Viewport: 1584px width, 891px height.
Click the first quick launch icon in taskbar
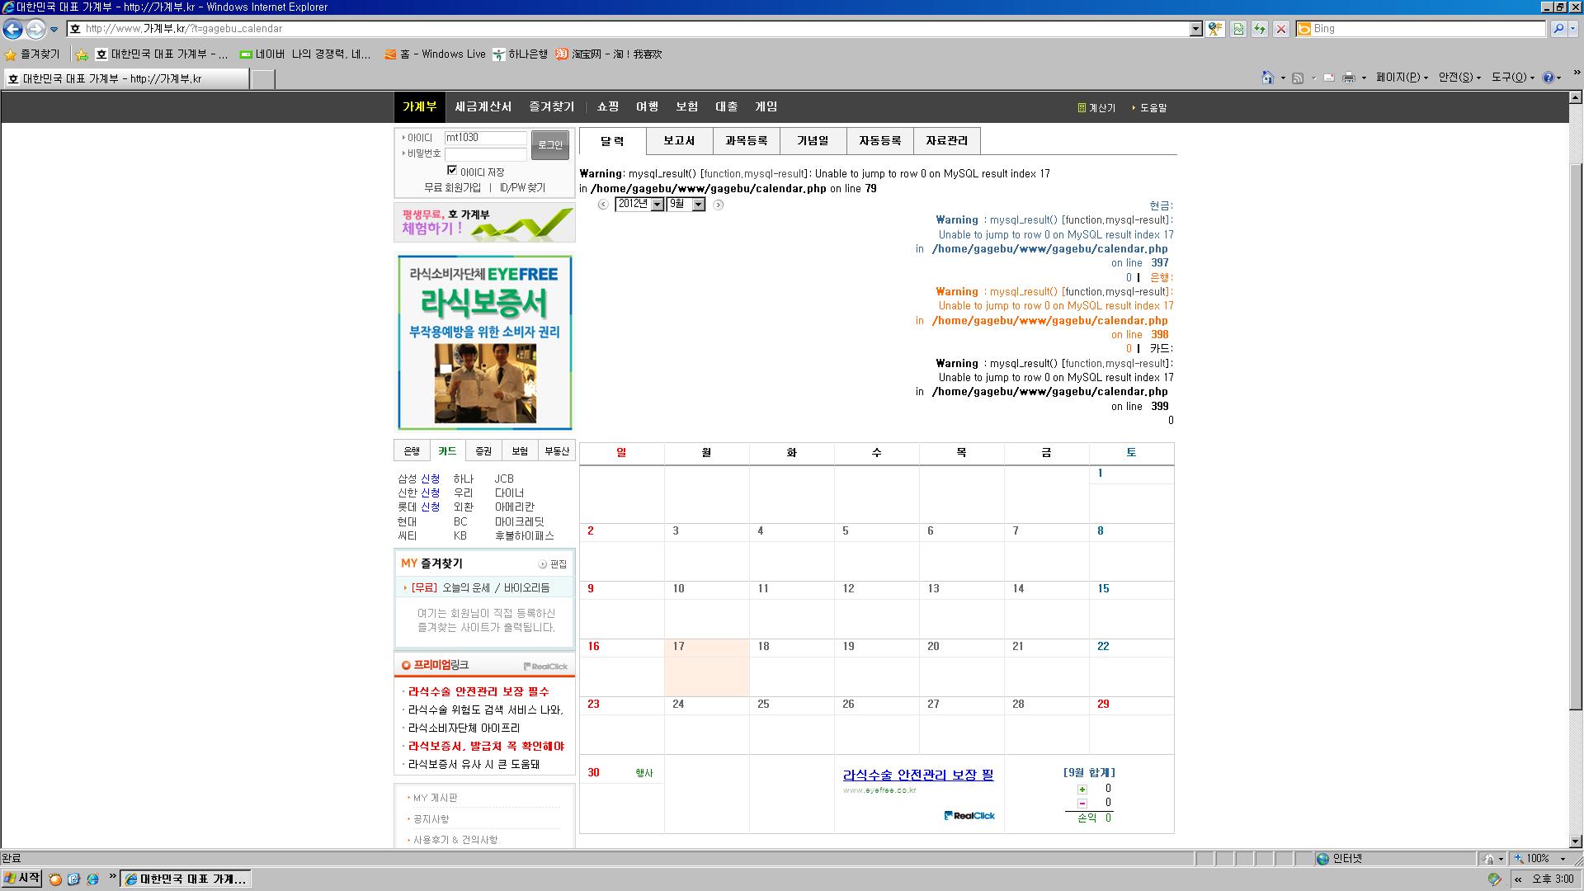coord(55,879)
